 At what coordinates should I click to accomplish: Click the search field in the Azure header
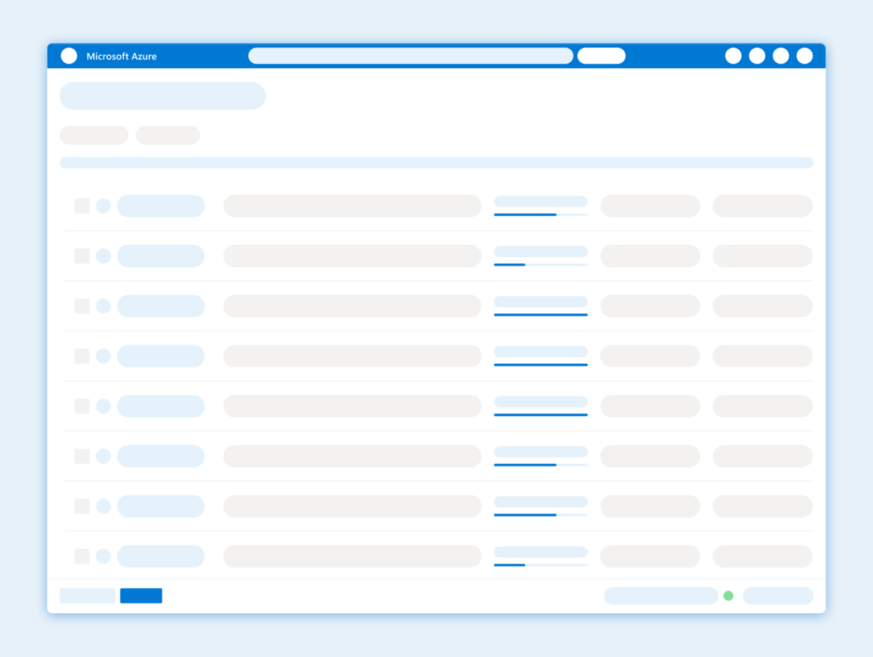pyautogui.click(x=410, y=56)
